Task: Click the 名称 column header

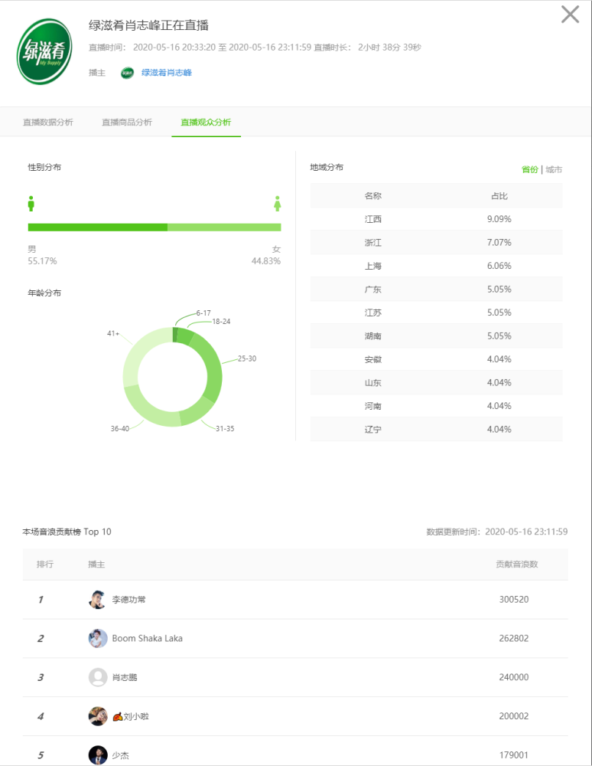Action: pyautogui.click(x=373, y=196)
